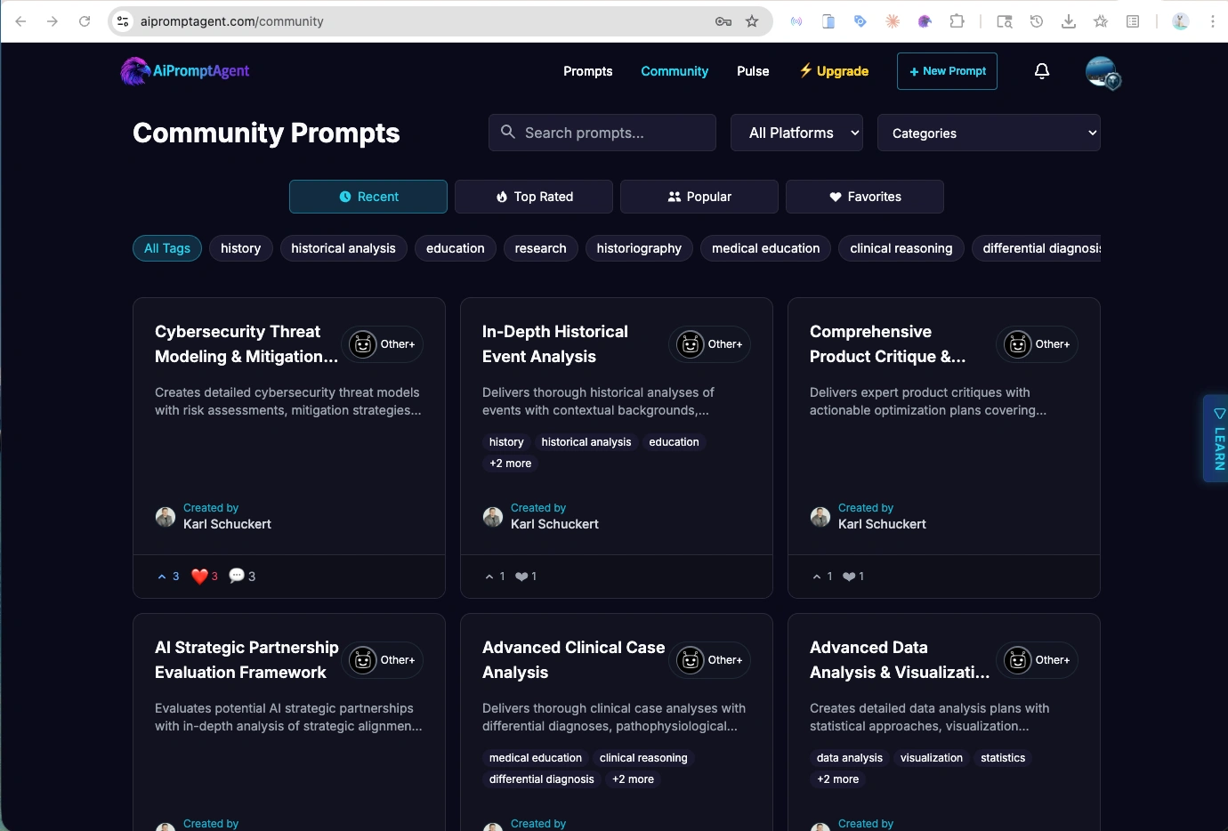Open the browser extensions puzzle icon
The width and height of the screenshot is (1228, 831).
pyautogui.click(x=957, y=21)
